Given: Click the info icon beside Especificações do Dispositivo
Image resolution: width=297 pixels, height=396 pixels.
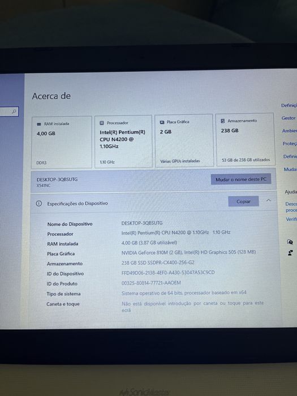Looking at the screenshot, I should coord(38,204).
